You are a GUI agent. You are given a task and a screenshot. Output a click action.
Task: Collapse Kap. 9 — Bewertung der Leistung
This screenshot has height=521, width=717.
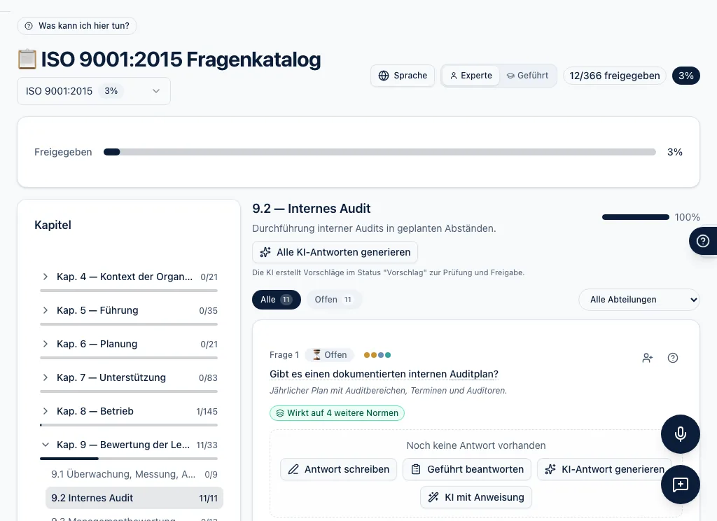[129, 445]
